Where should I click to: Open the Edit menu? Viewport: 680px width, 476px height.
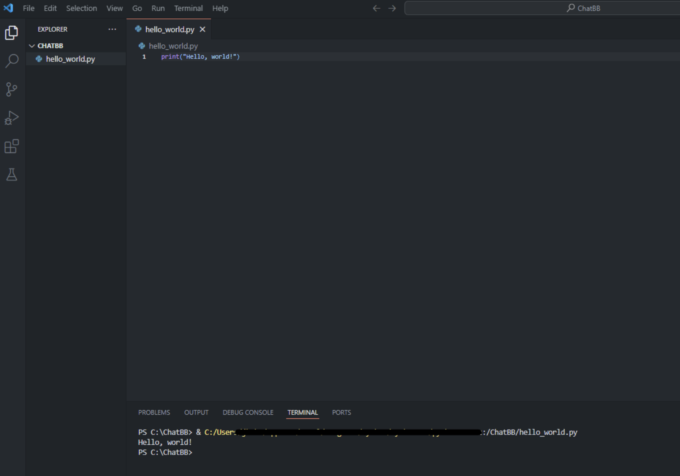[x=50, y=8]
